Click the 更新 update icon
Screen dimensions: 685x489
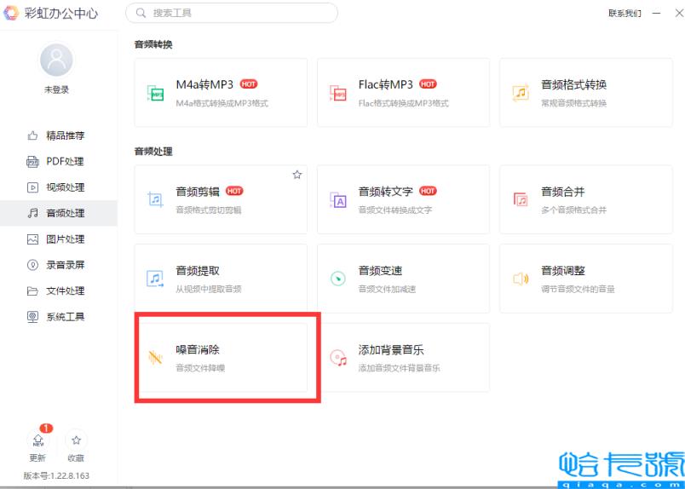[x=38, y=440]
